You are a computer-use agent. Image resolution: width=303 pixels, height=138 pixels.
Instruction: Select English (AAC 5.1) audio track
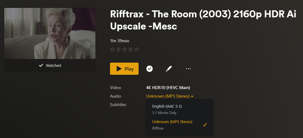167,106
